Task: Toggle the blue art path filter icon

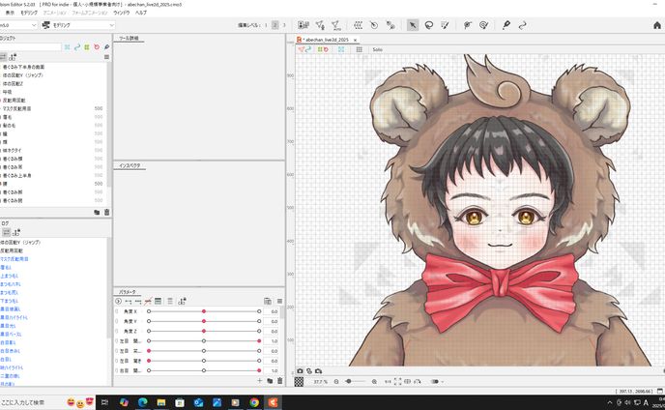Action: (76, 47)
